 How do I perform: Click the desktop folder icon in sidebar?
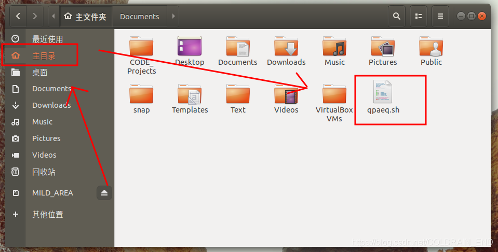pos(15,72)
